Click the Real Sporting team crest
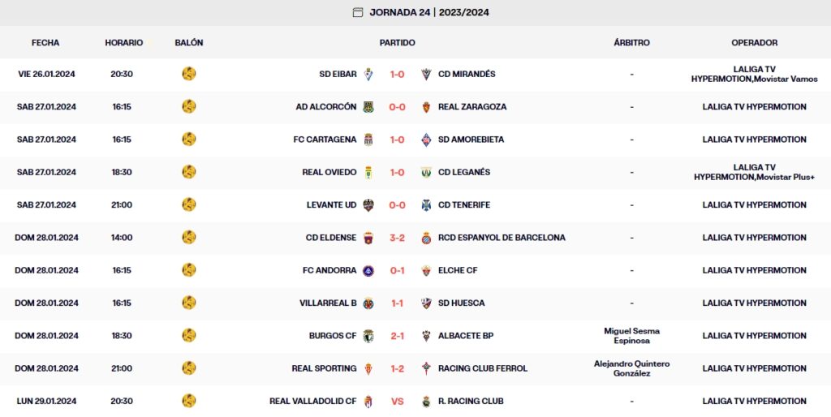Screen dimensions: 831x417 (x=368, y=368)
